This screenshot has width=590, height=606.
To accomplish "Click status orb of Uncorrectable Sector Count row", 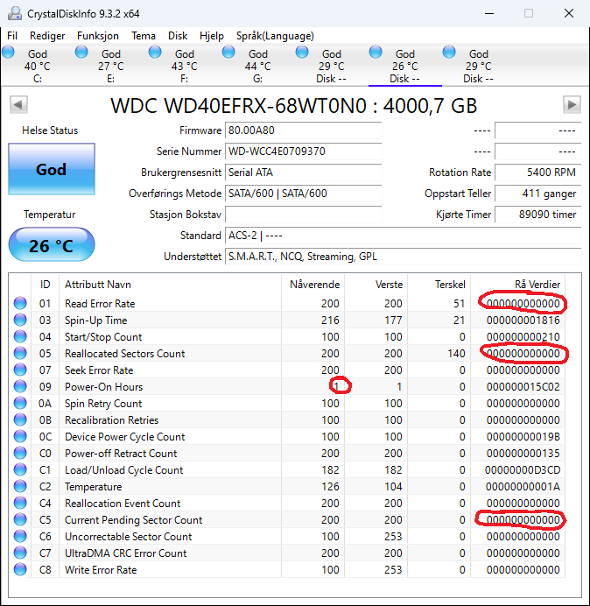I will 20,536.
